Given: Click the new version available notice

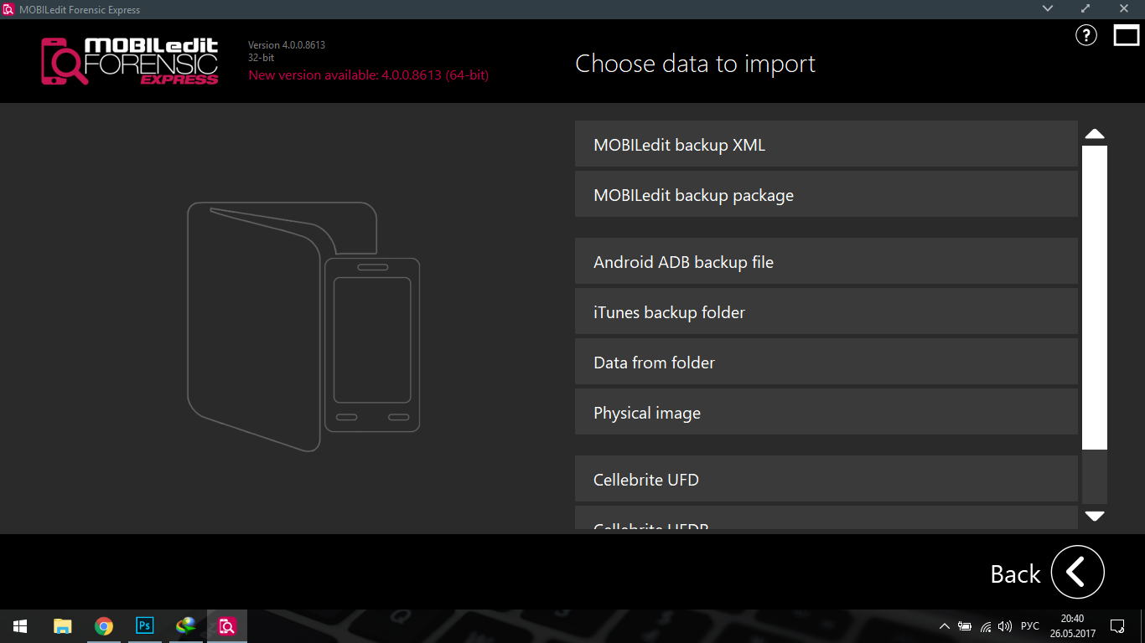Looking at the screenshot, I should click(x=369, y=75).
